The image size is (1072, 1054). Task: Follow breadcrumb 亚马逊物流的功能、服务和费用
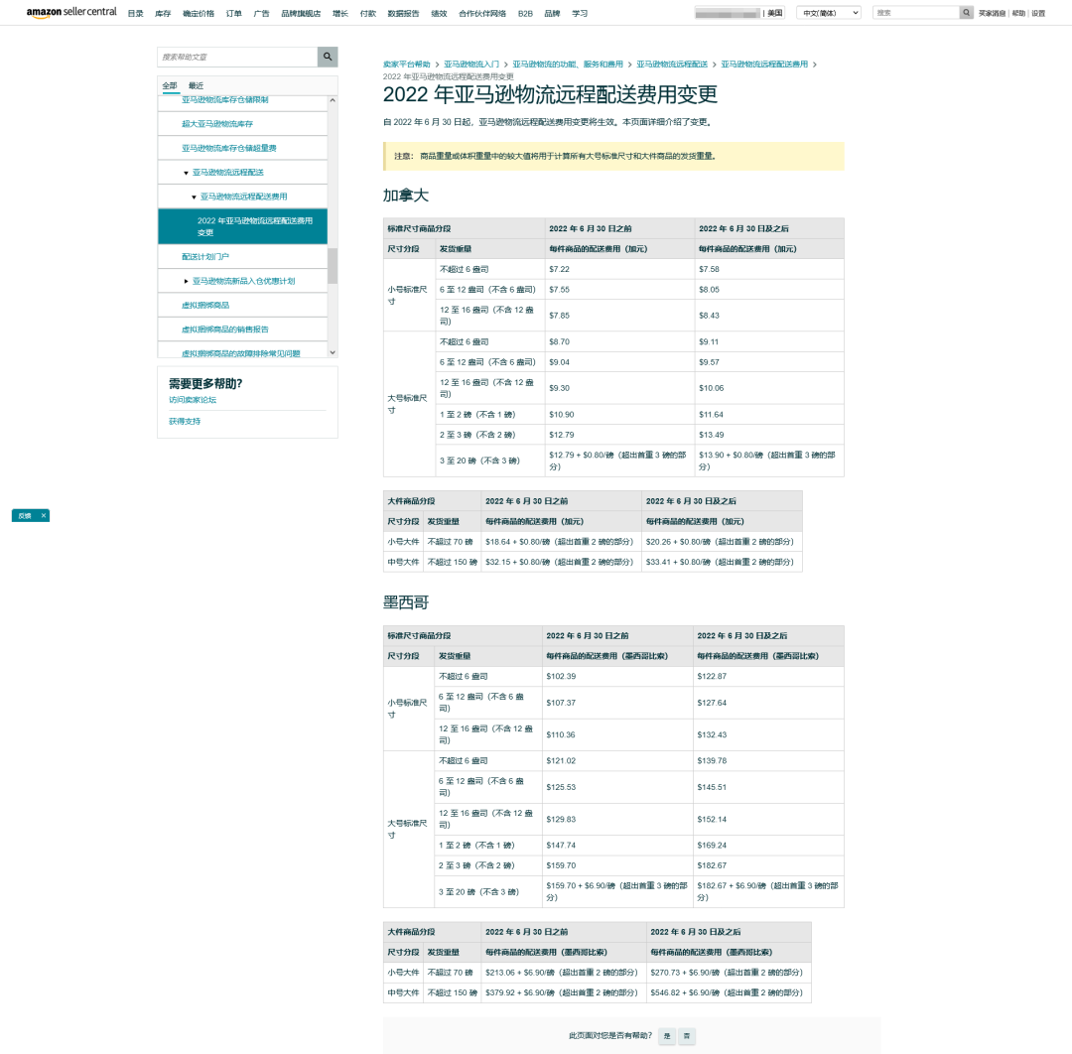(568, 65)
